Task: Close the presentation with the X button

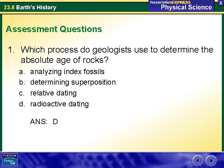Action: pyautogui.click(x=221, y=3)
